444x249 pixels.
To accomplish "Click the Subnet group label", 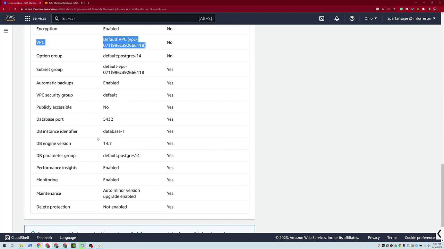I will (x=50, y=70).
